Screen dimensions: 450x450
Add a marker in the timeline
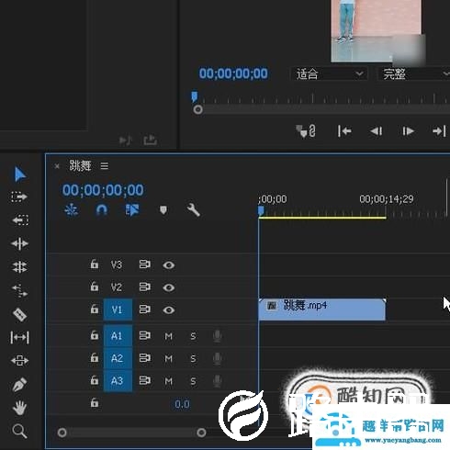163,210
